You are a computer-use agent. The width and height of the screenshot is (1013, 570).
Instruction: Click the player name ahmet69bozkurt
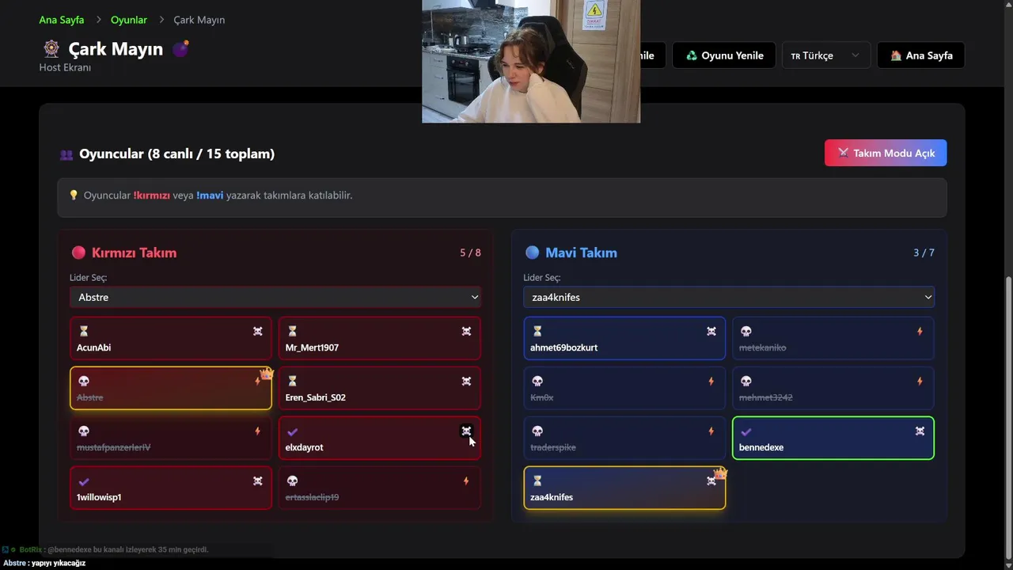pyautogui.click(x=563, y=348)
